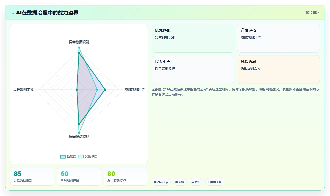The image size is (330, 196).
Task: Click the 实施难度 data point on 质量波动监控 axis
Action: (x=79, y=133)
